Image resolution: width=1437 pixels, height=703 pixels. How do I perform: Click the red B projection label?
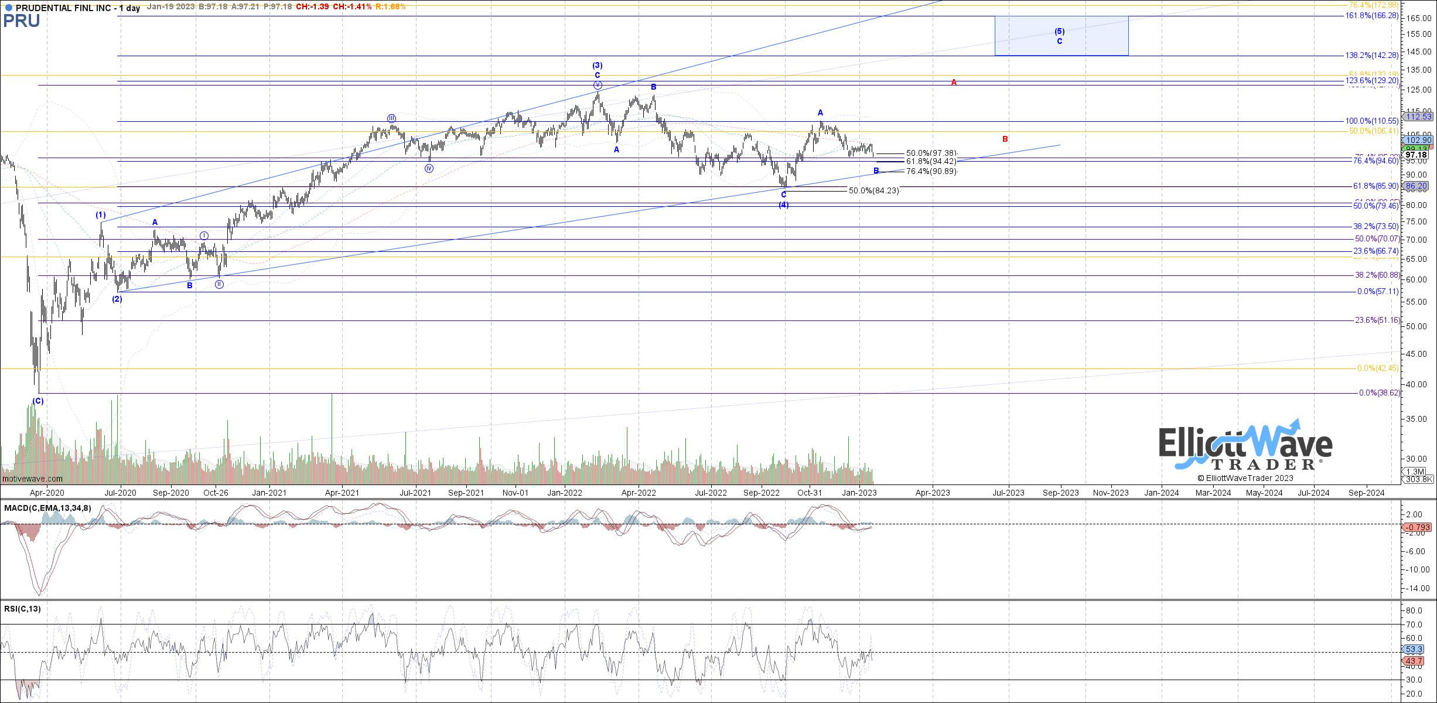coord(1005,139)
